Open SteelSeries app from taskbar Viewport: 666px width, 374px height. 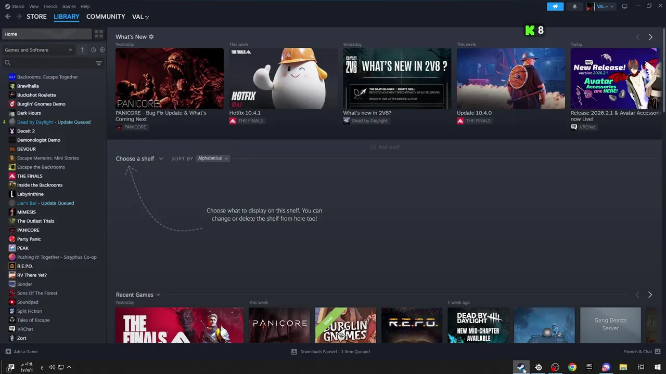click(x=538, y=367)
